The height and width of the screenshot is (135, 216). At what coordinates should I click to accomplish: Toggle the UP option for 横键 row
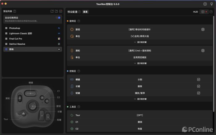click(198, 80)
